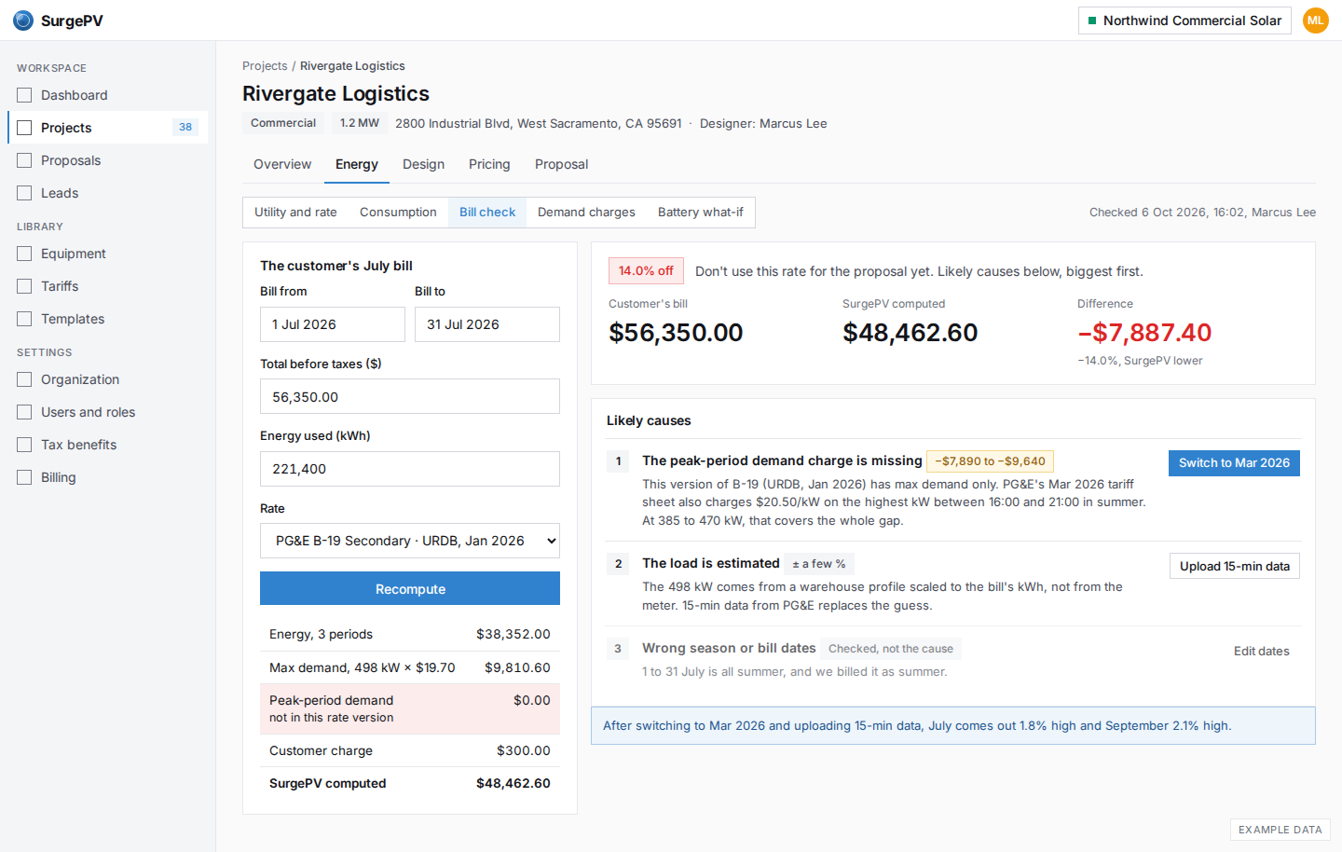Click the Organization settings icon
This screenshot has width=1342, height=852.
(x=24, y=379)
